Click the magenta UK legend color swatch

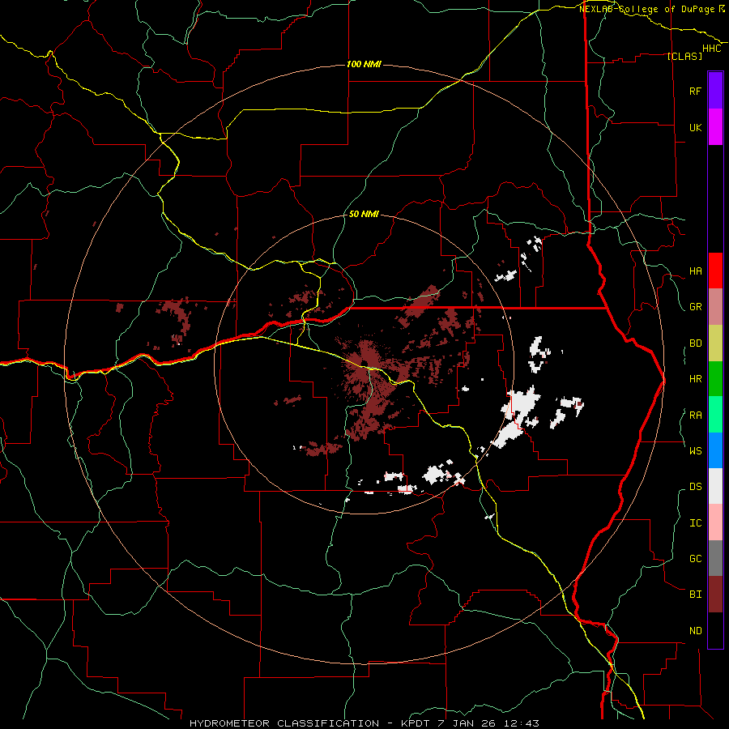[x=715, y=127]
